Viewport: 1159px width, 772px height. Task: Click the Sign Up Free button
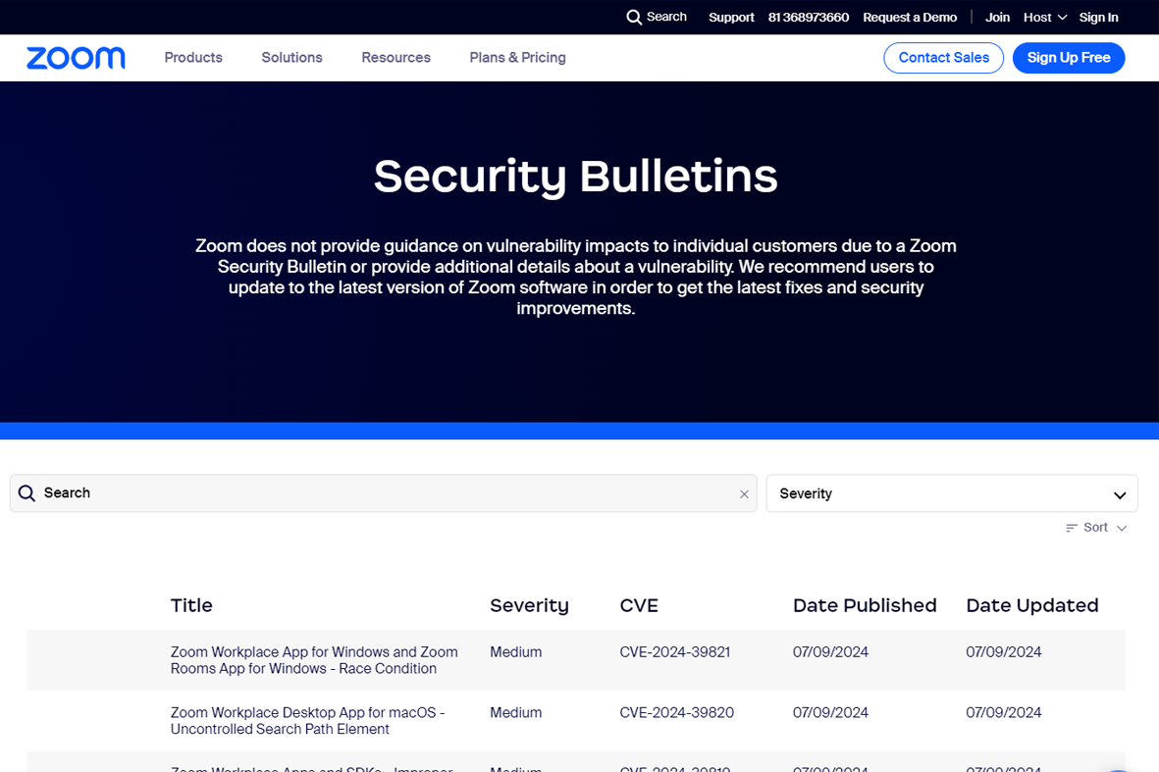(1069, 58)
